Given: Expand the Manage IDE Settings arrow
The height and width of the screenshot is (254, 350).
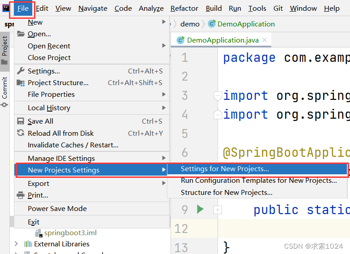Looking at the screenshot, I should pos(164,158).
